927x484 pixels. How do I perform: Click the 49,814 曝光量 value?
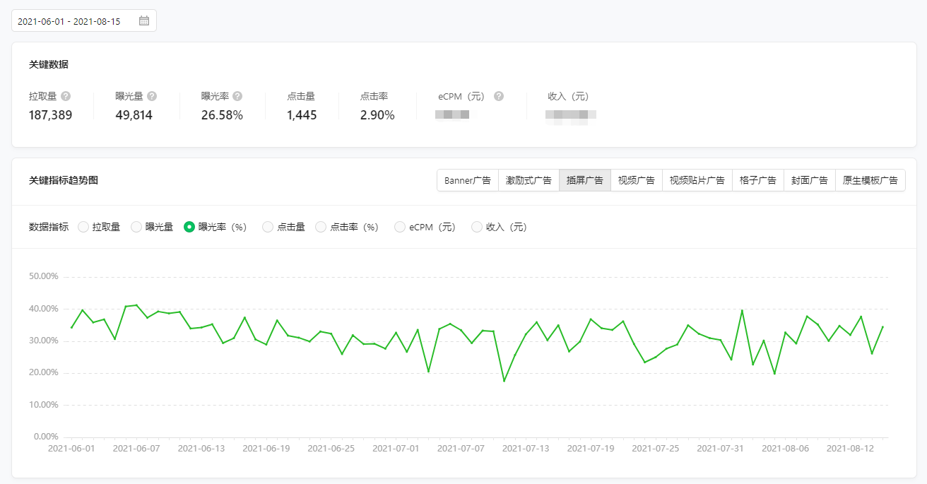tap(134, 115)
